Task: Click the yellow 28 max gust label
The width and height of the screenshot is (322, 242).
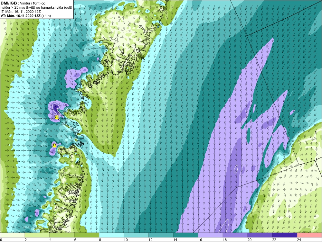Action: tap(57, 117)
